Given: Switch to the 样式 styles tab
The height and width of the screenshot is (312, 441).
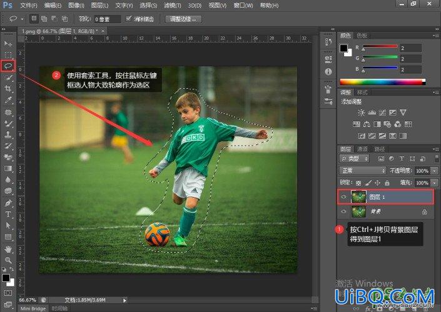Looking at the screenshot, I should click(362, 92).
